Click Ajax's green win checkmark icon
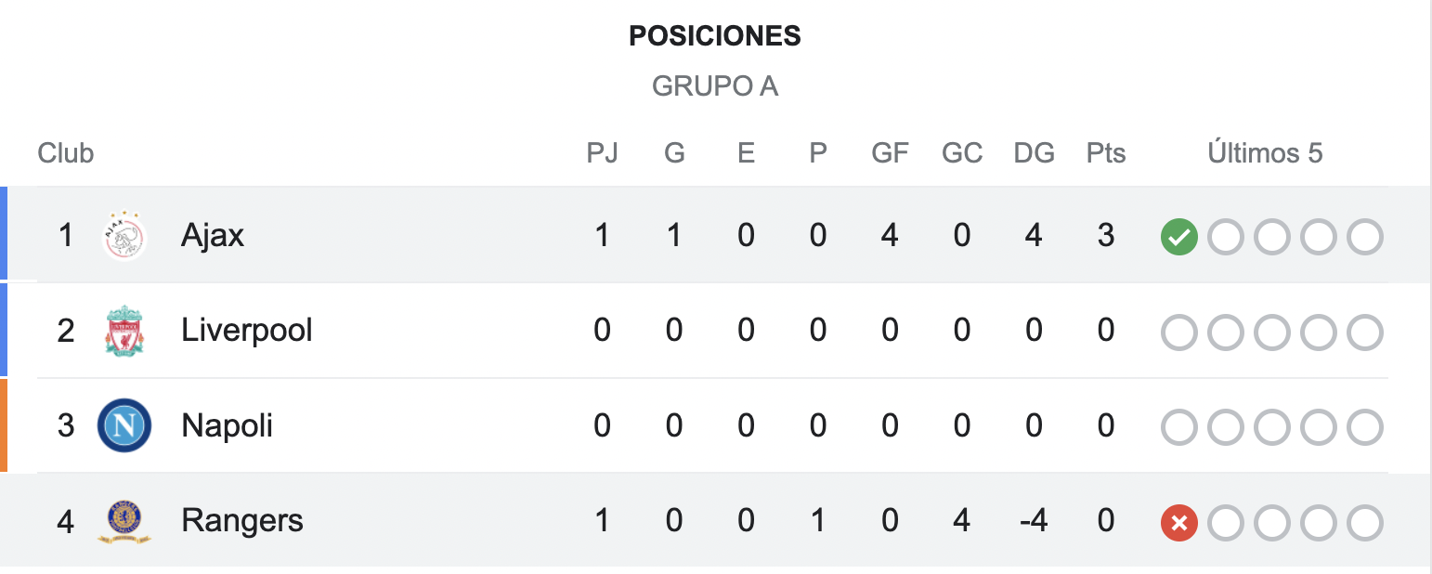The height and width of the screenshot is (574, 1432). click(1178, 238)
